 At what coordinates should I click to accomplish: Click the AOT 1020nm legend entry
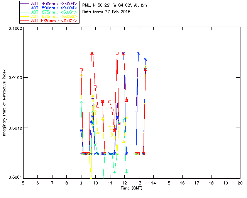49,20
